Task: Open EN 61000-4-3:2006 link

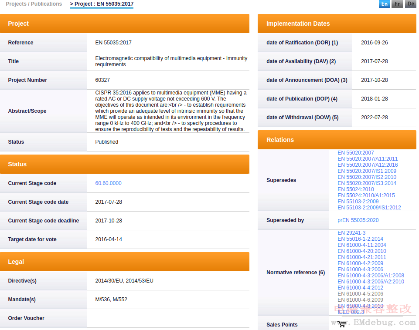Action: coord(360,269)
